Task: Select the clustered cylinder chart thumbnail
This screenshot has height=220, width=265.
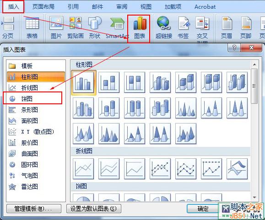Action: [83, 108]
